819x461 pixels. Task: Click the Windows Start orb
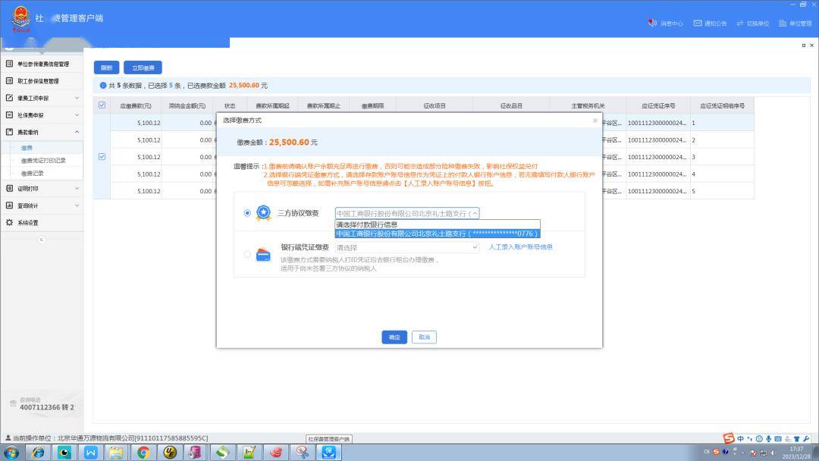tap(11, 452)
